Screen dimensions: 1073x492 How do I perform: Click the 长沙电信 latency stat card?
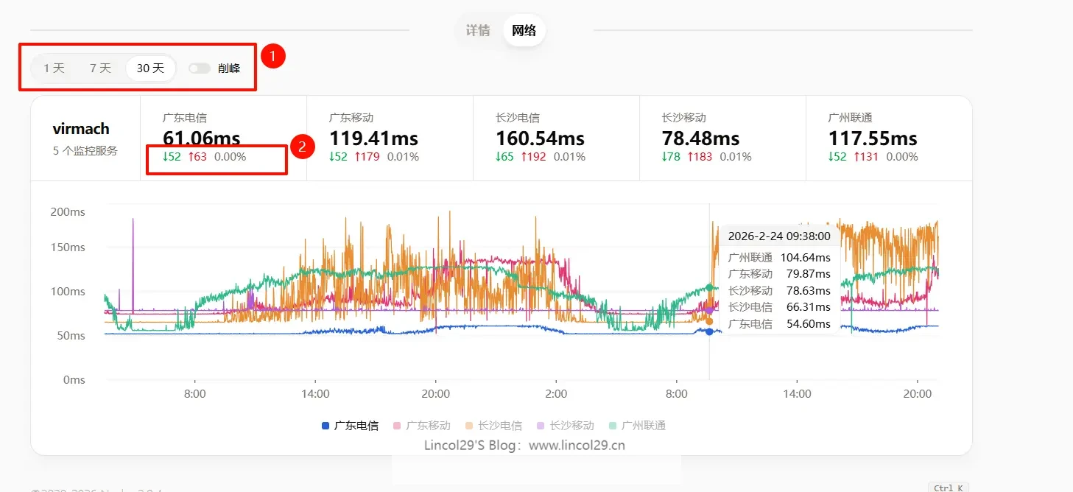click(x=555, y=138)
